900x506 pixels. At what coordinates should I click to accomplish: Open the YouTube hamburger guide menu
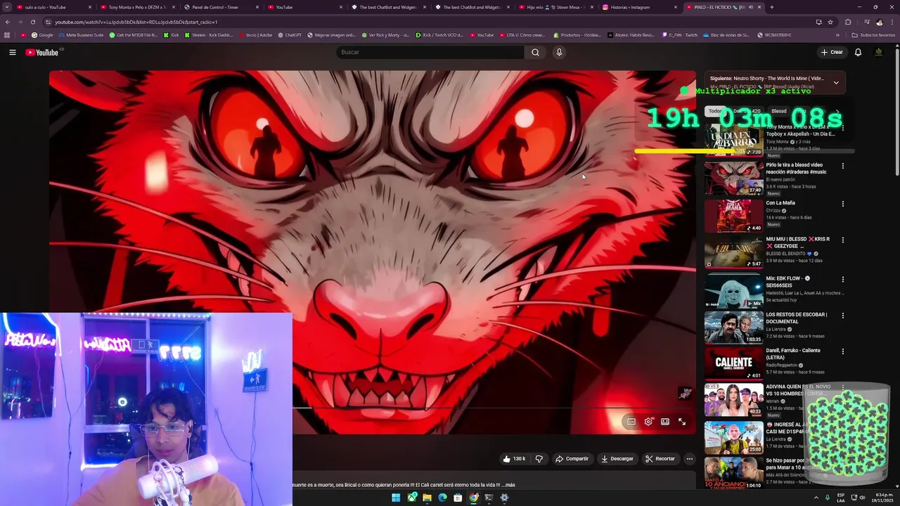tap(13, 52)
